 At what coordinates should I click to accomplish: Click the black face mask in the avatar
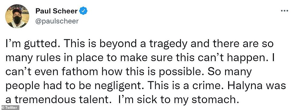point(17,20)
